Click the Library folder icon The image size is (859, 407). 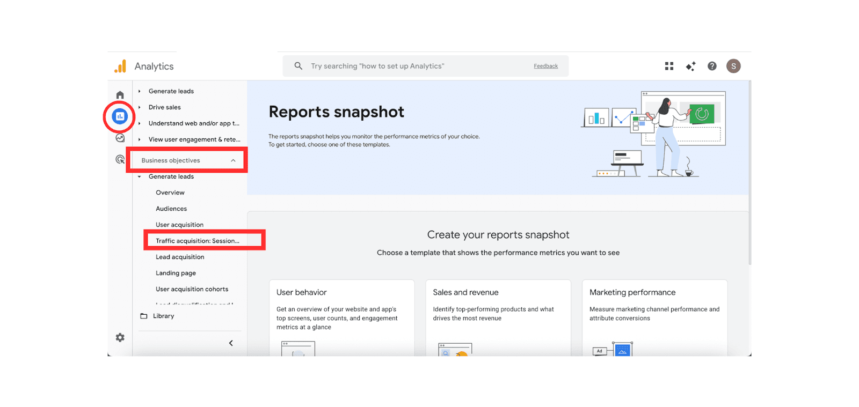tap(144, 316)
